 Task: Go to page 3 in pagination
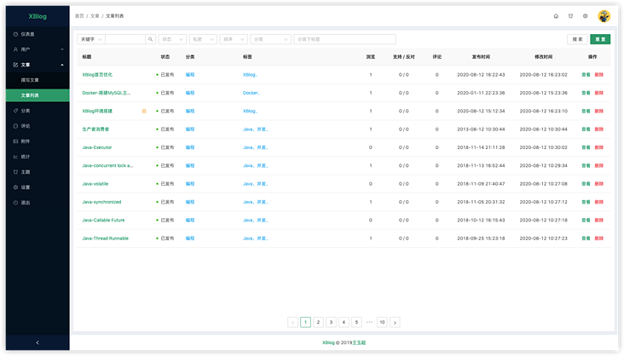coord(331,322)
